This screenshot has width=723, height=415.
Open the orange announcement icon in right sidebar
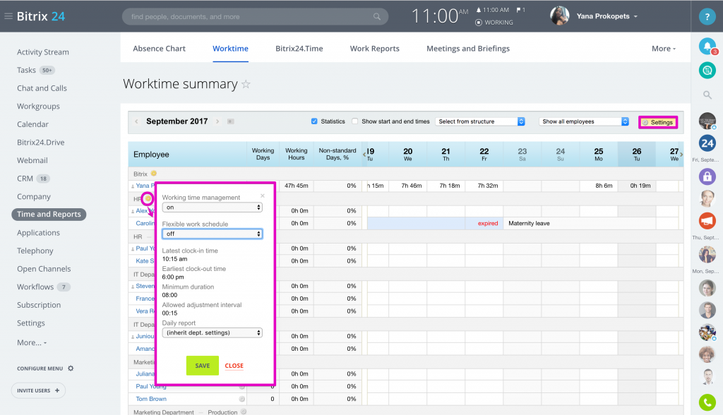tap(707, 220)
